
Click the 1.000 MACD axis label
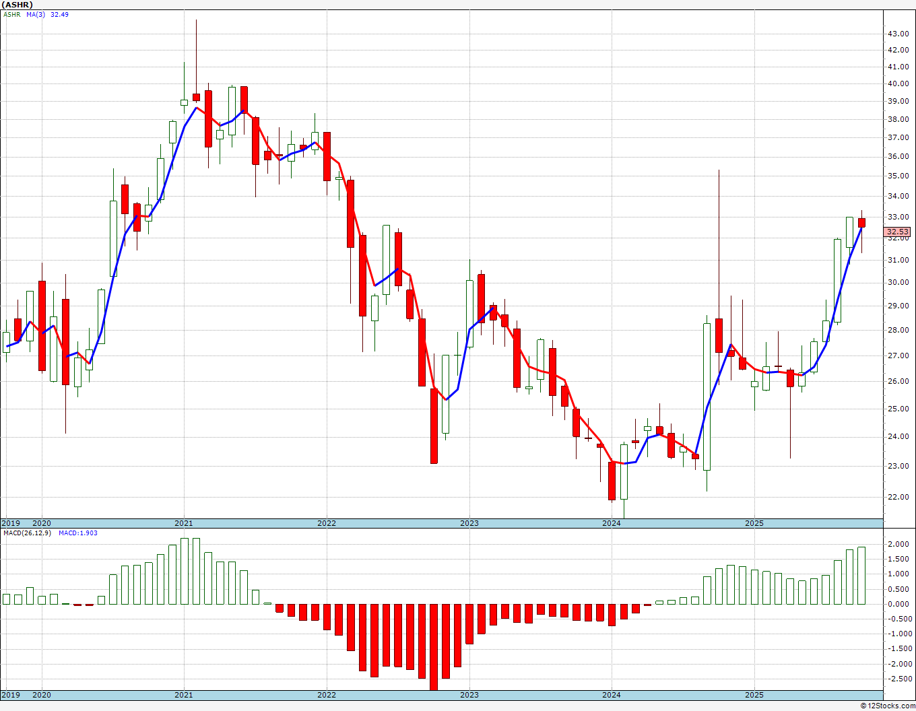point(899,574)
